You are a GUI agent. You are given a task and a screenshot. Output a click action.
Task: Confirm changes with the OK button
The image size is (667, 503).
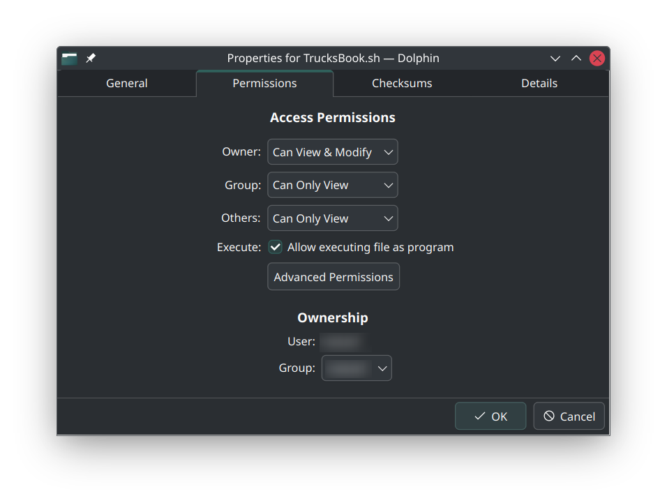490,416
